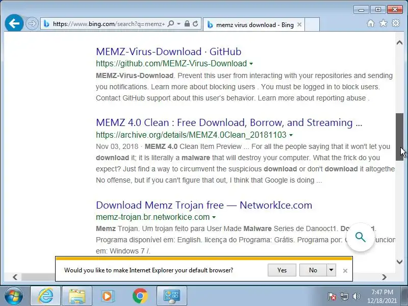The width and height of the screenshot is (408, 306).
Task: Click the network tray icon
Action: point(344,296)
